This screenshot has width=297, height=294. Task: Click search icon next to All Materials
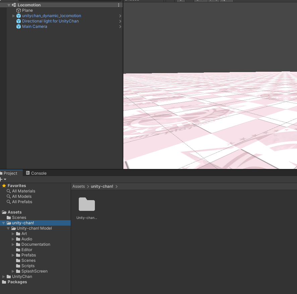[8, 191]
